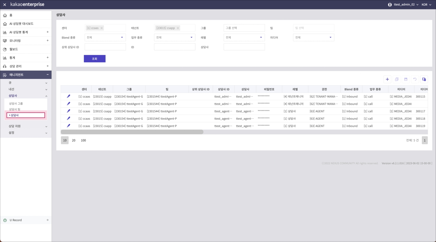This screenshot has width=436, height=242.
Task: Click the 상위 상담사 ID input field
Action: (x=105, y=47)
